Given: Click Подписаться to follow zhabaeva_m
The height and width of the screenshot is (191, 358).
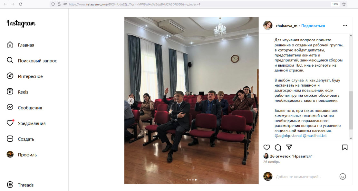Looking at the screenshot, I should click(313, 26).
